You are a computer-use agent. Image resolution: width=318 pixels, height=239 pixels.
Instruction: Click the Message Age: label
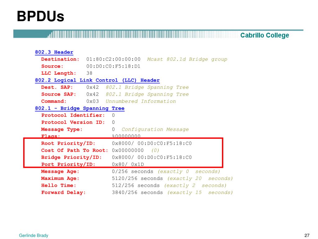[60, 171]
